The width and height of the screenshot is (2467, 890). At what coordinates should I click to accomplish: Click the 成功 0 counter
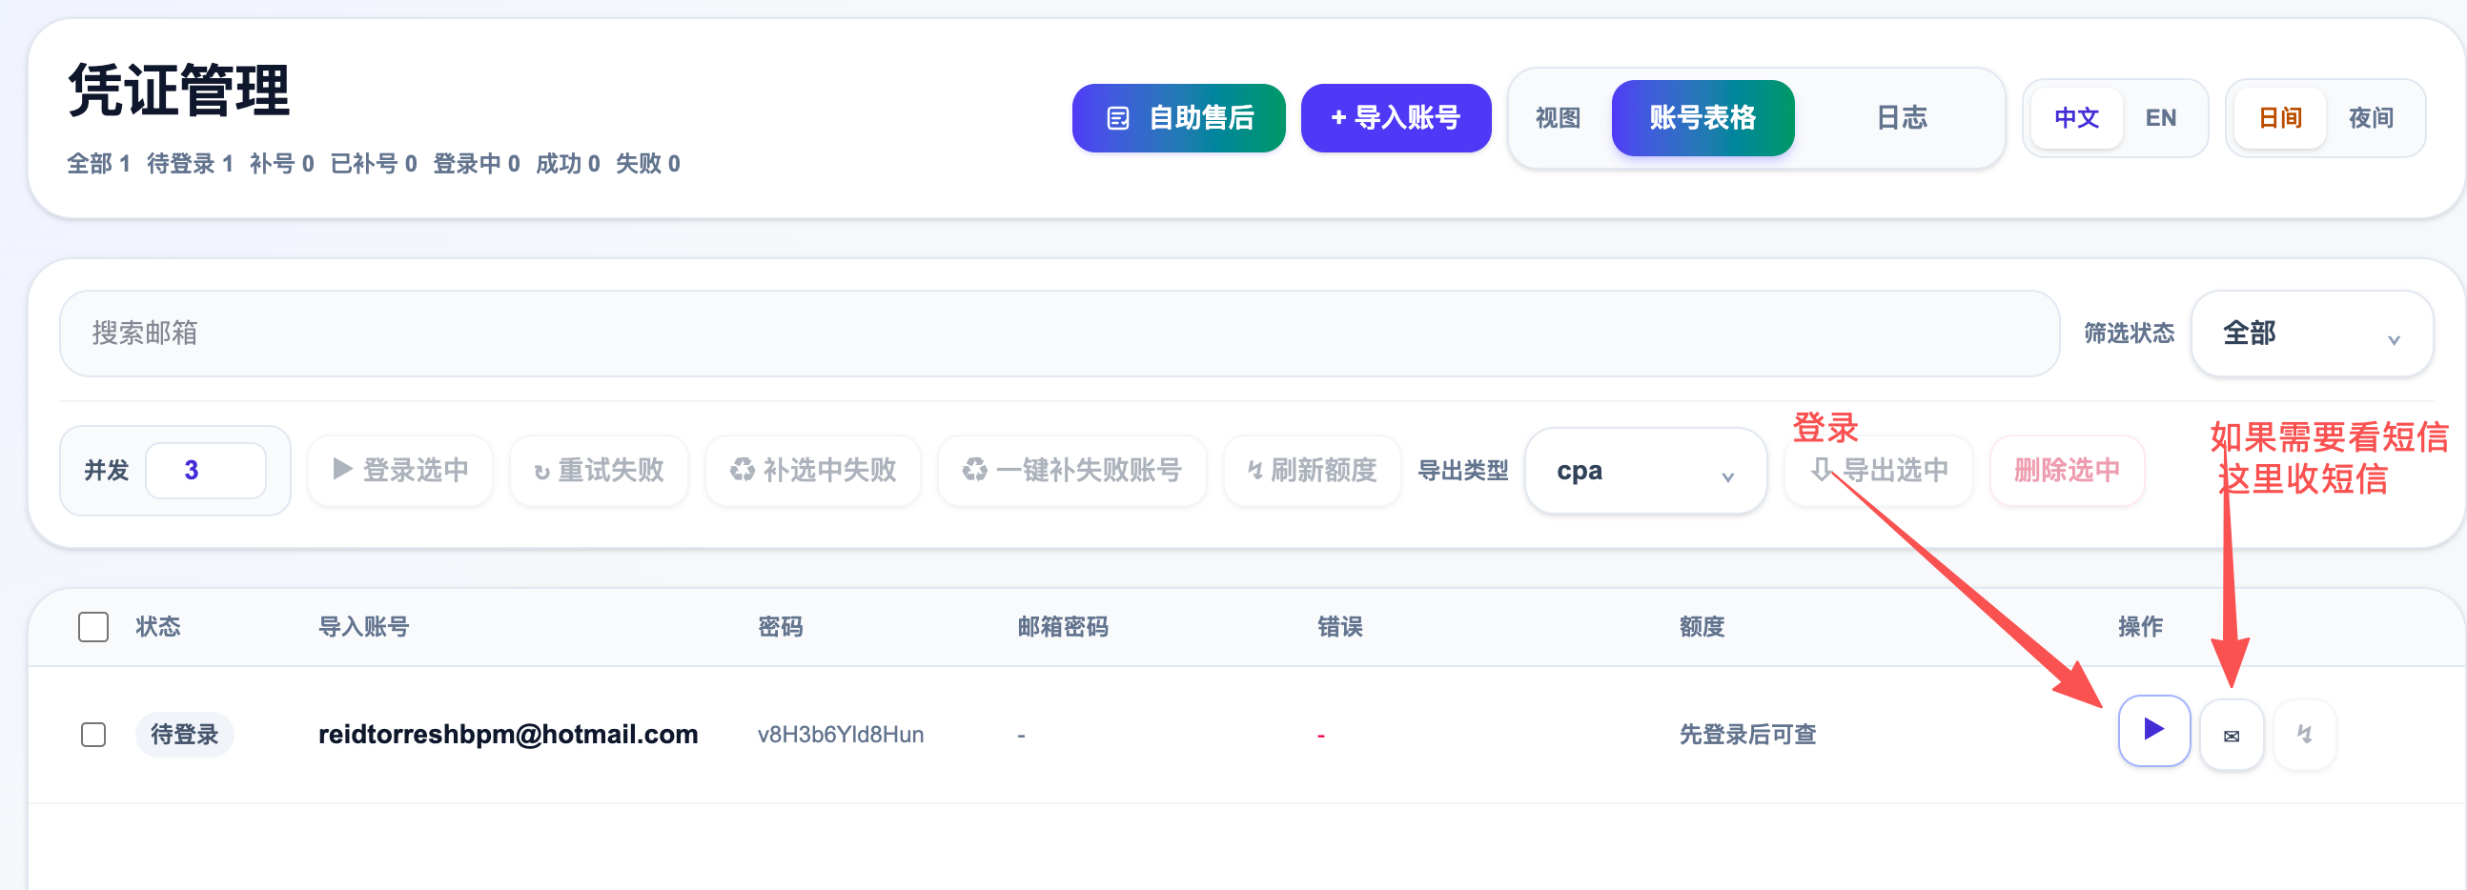[567, 164]
